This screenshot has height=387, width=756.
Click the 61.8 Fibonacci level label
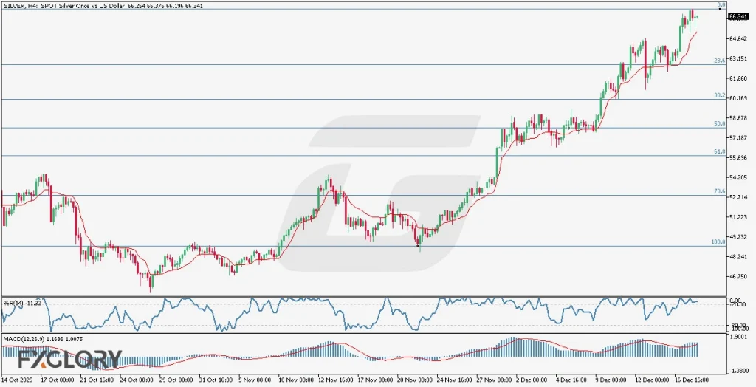719,152
